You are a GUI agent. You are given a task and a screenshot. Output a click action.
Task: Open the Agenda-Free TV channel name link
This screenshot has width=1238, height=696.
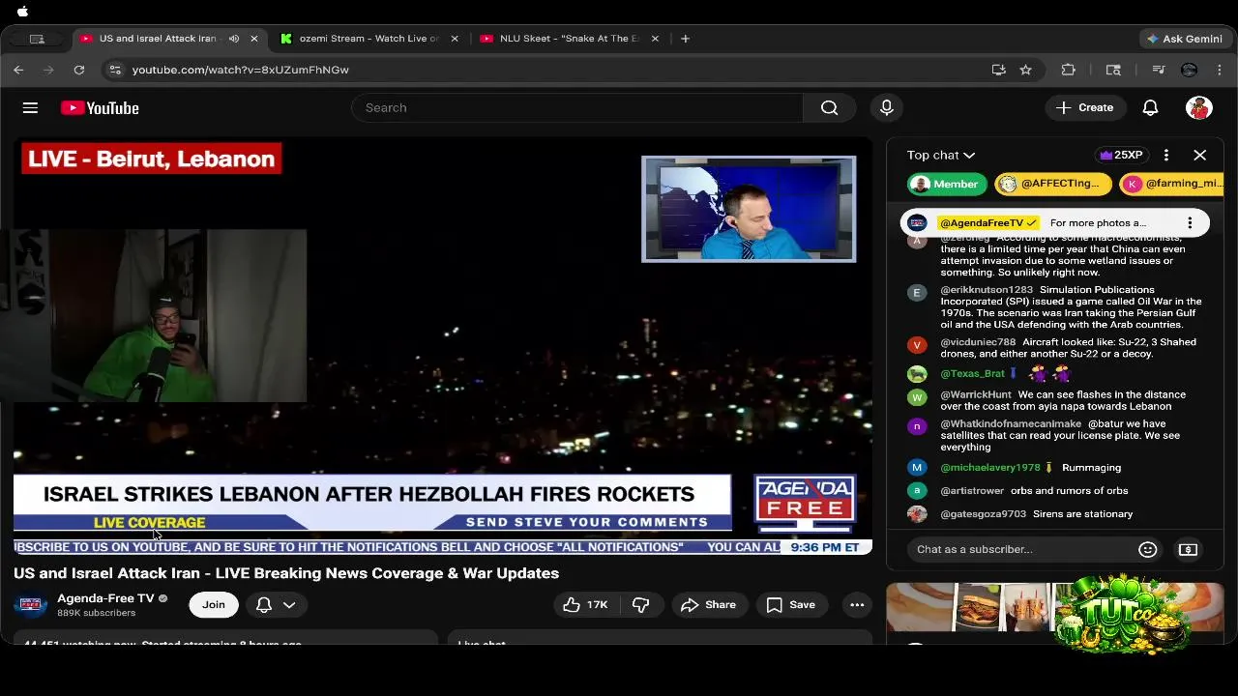pyautogui.click(x=105, y=598)
